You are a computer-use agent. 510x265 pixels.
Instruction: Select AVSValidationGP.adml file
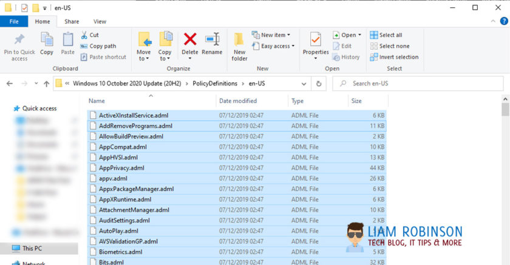[x=237, y=241]
